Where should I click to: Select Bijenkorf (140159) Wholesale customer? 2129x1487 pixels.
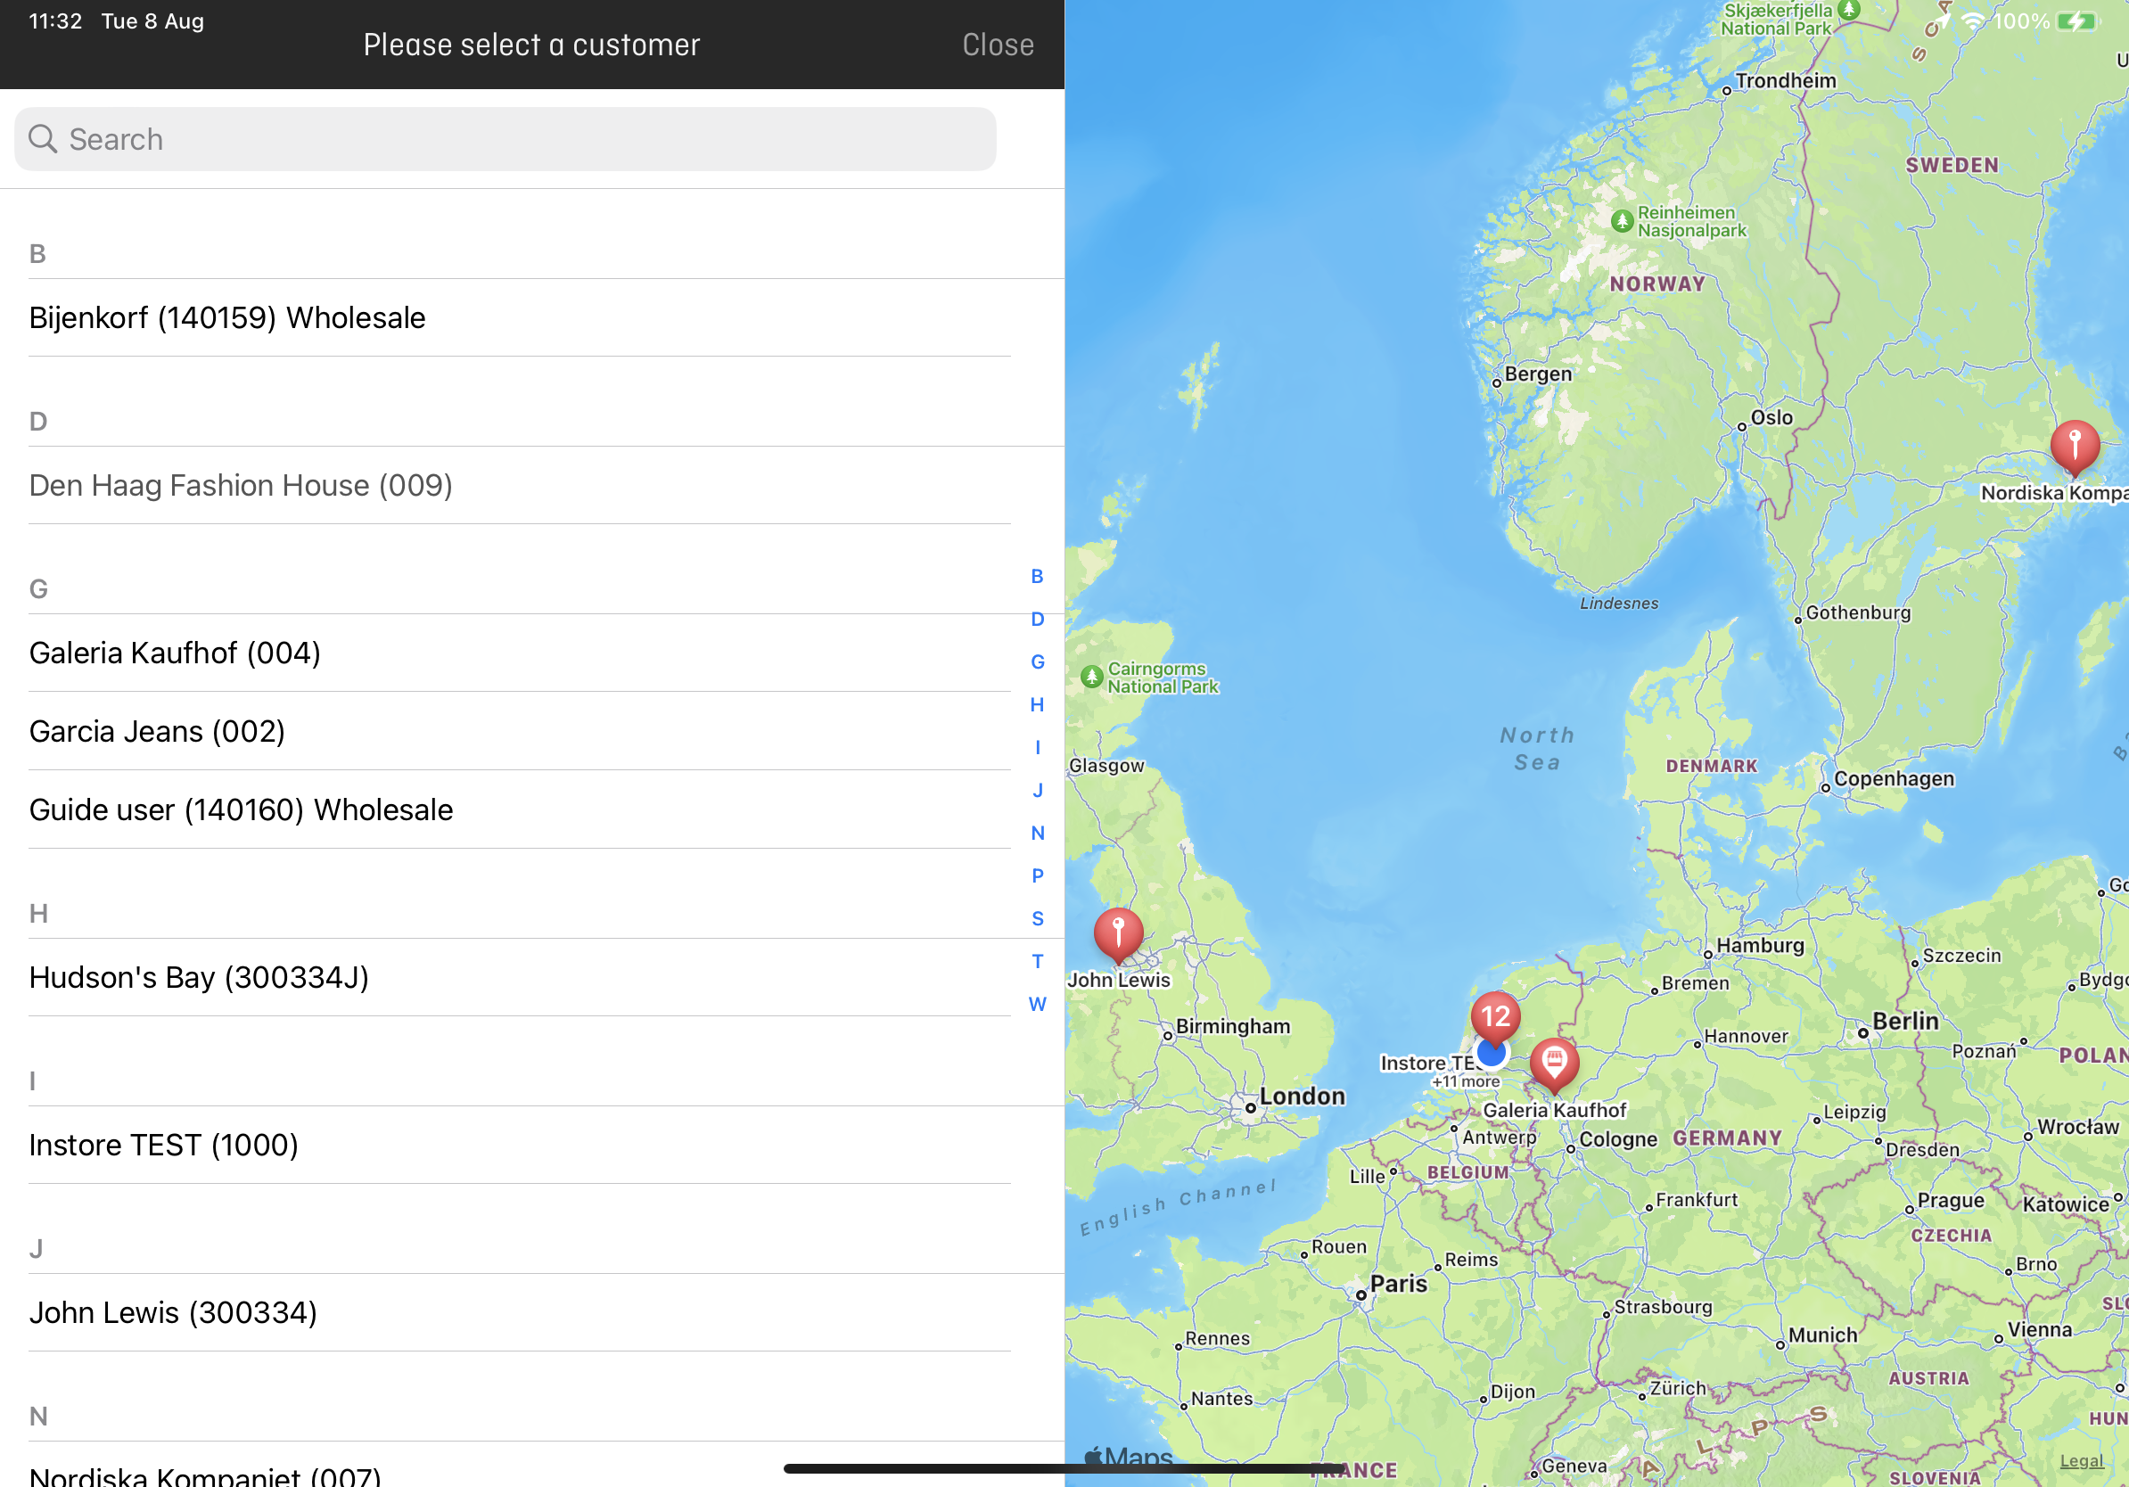[227, 318]
